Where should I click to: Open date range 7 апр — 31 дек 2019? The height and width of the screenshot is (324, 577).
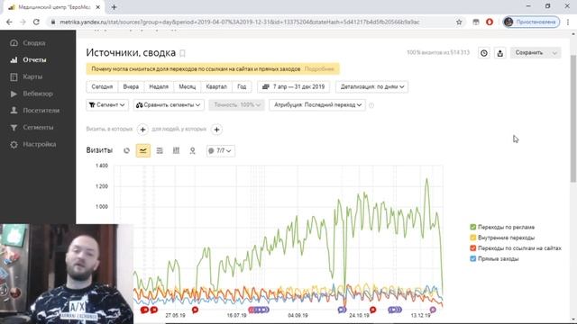click(x=294, y=87)
